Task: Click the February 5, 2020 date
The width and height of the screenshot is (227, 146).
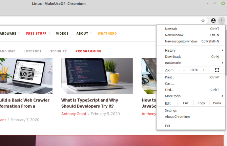Action: (x=105, y=114)
